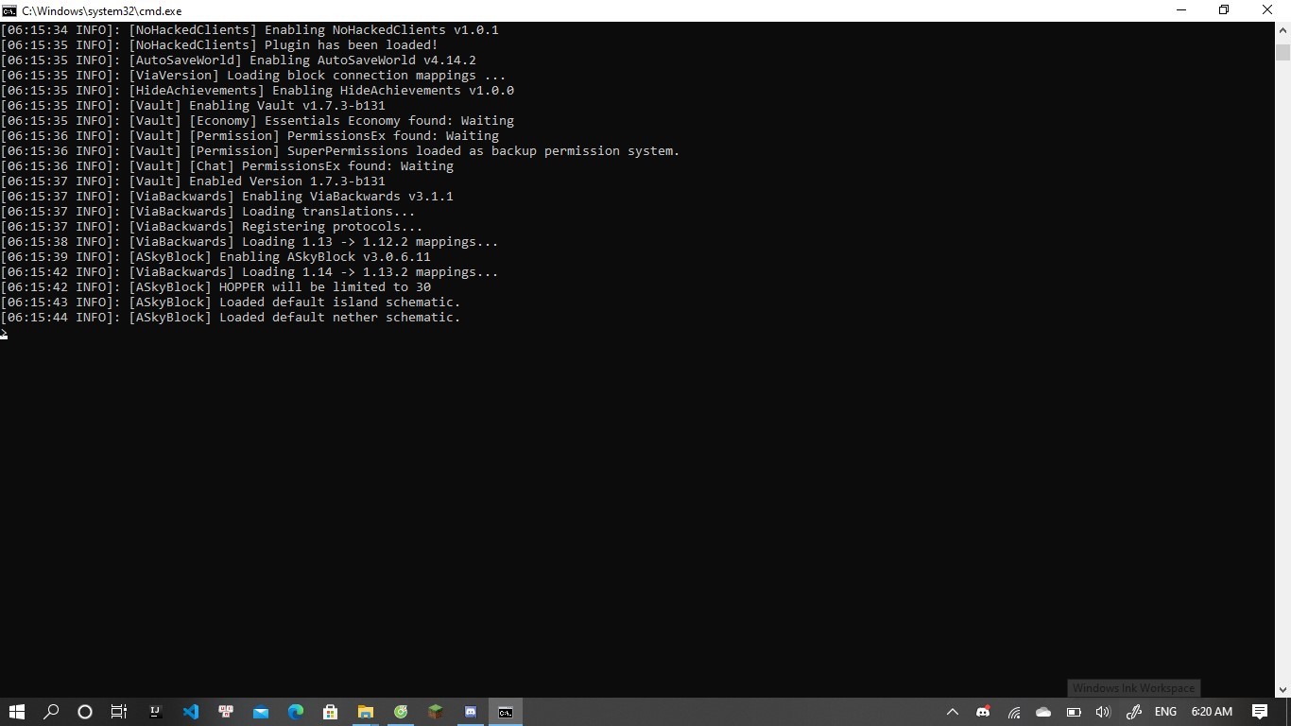Click the OneDrive cloud tray icon

point(1043,712)
